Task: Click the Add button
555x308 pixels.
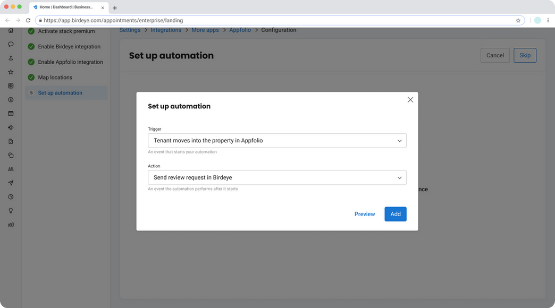Action: 396,214
